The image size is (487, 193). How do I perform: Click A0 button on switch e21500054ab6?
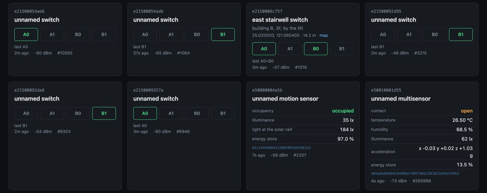tap(26, 34)
